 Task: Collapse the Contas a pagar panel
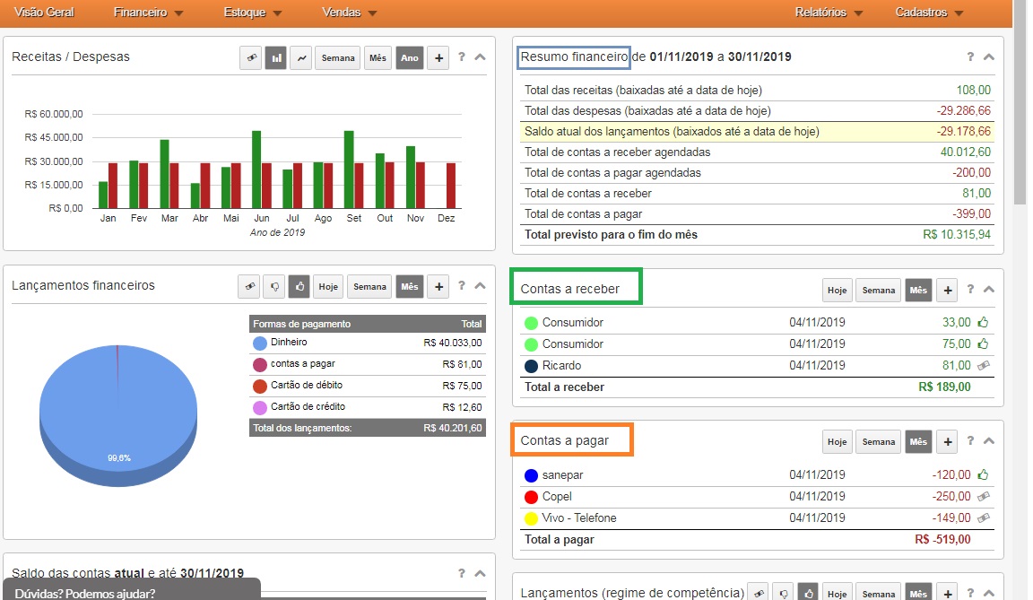[989, 441]
